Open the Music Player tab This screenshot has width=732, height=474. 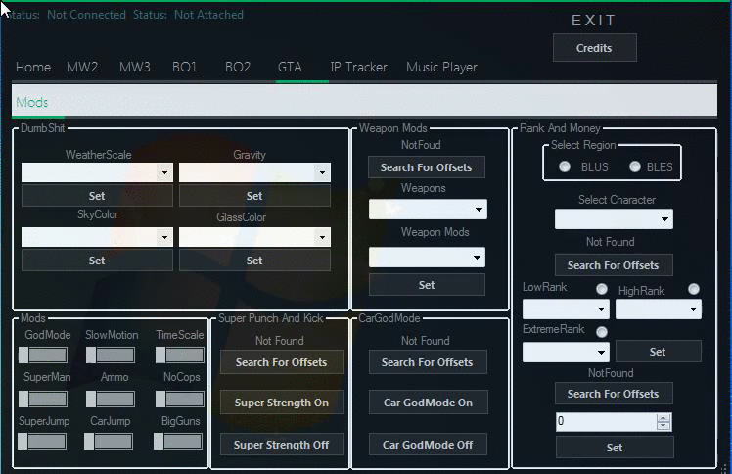coord(441,67)
